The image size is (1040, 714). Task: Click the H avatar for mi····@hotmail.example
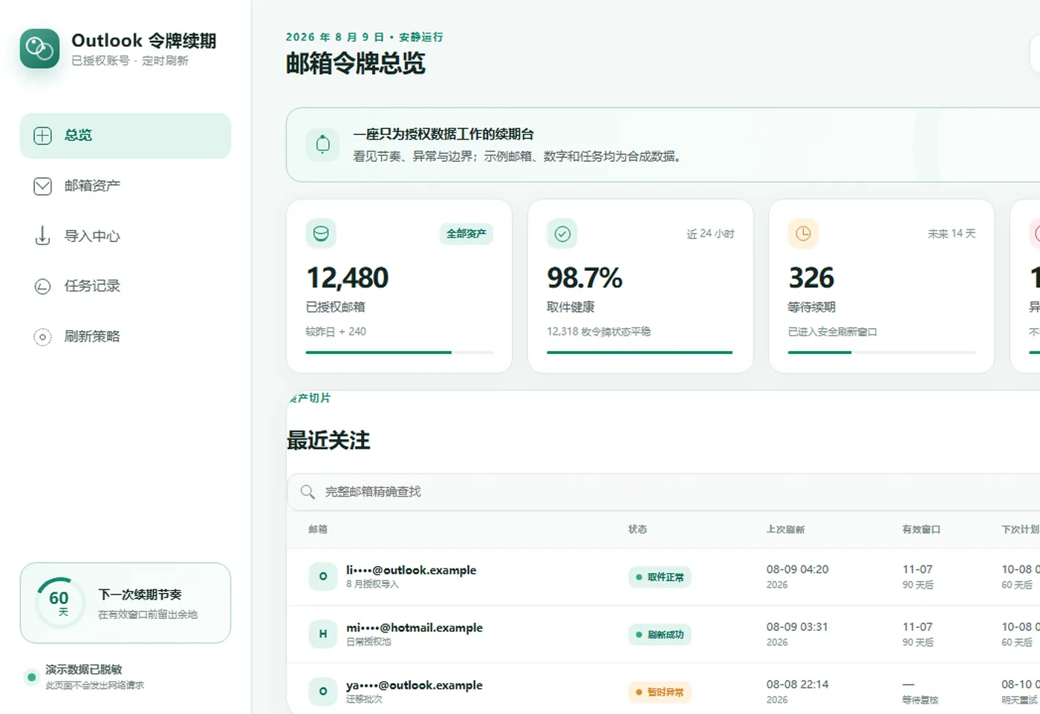coord(322,634)
